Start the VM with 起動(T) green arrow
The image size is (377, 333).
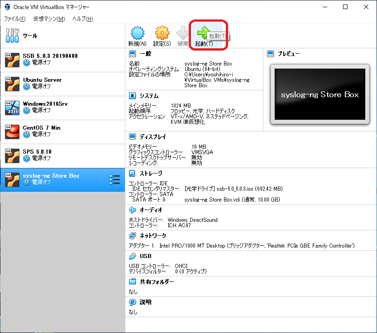(204, 33)
